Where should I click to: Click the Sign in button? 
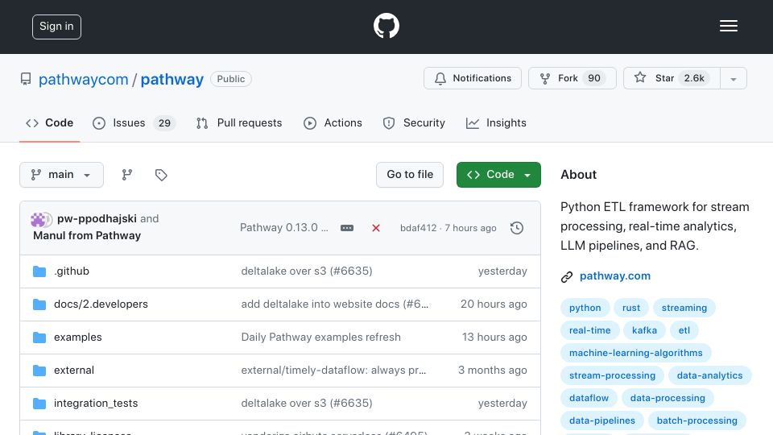coord(56,27)
